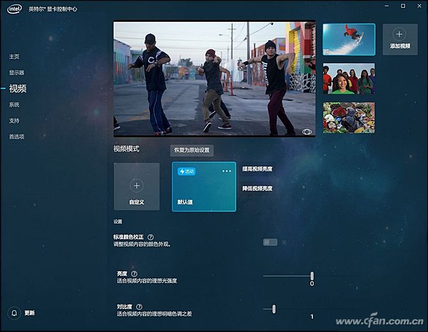Open 首选项 in sidebar
The height and width of the screenshot is (332, 428).
tap(17, 137)
